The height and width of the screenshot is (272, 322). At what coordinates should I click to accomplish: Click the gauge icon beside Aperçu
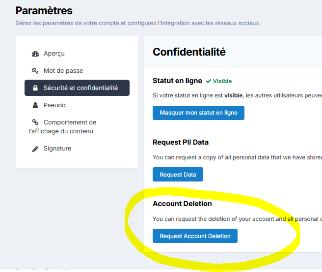pos(35,54)
